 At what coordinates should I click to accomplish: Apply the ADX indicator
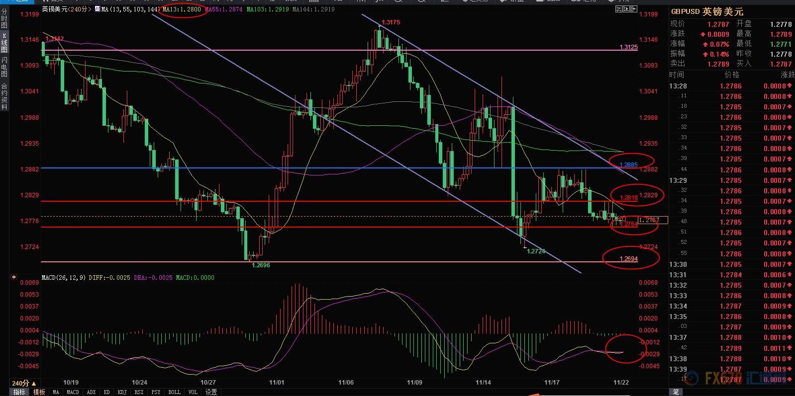[91, 392]
